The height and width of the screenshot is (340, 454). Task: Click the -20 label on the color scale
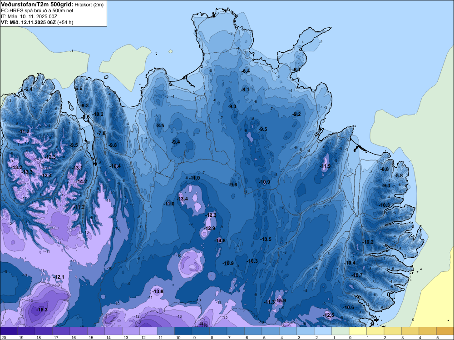pyautogui.click(x=3, y=337)
